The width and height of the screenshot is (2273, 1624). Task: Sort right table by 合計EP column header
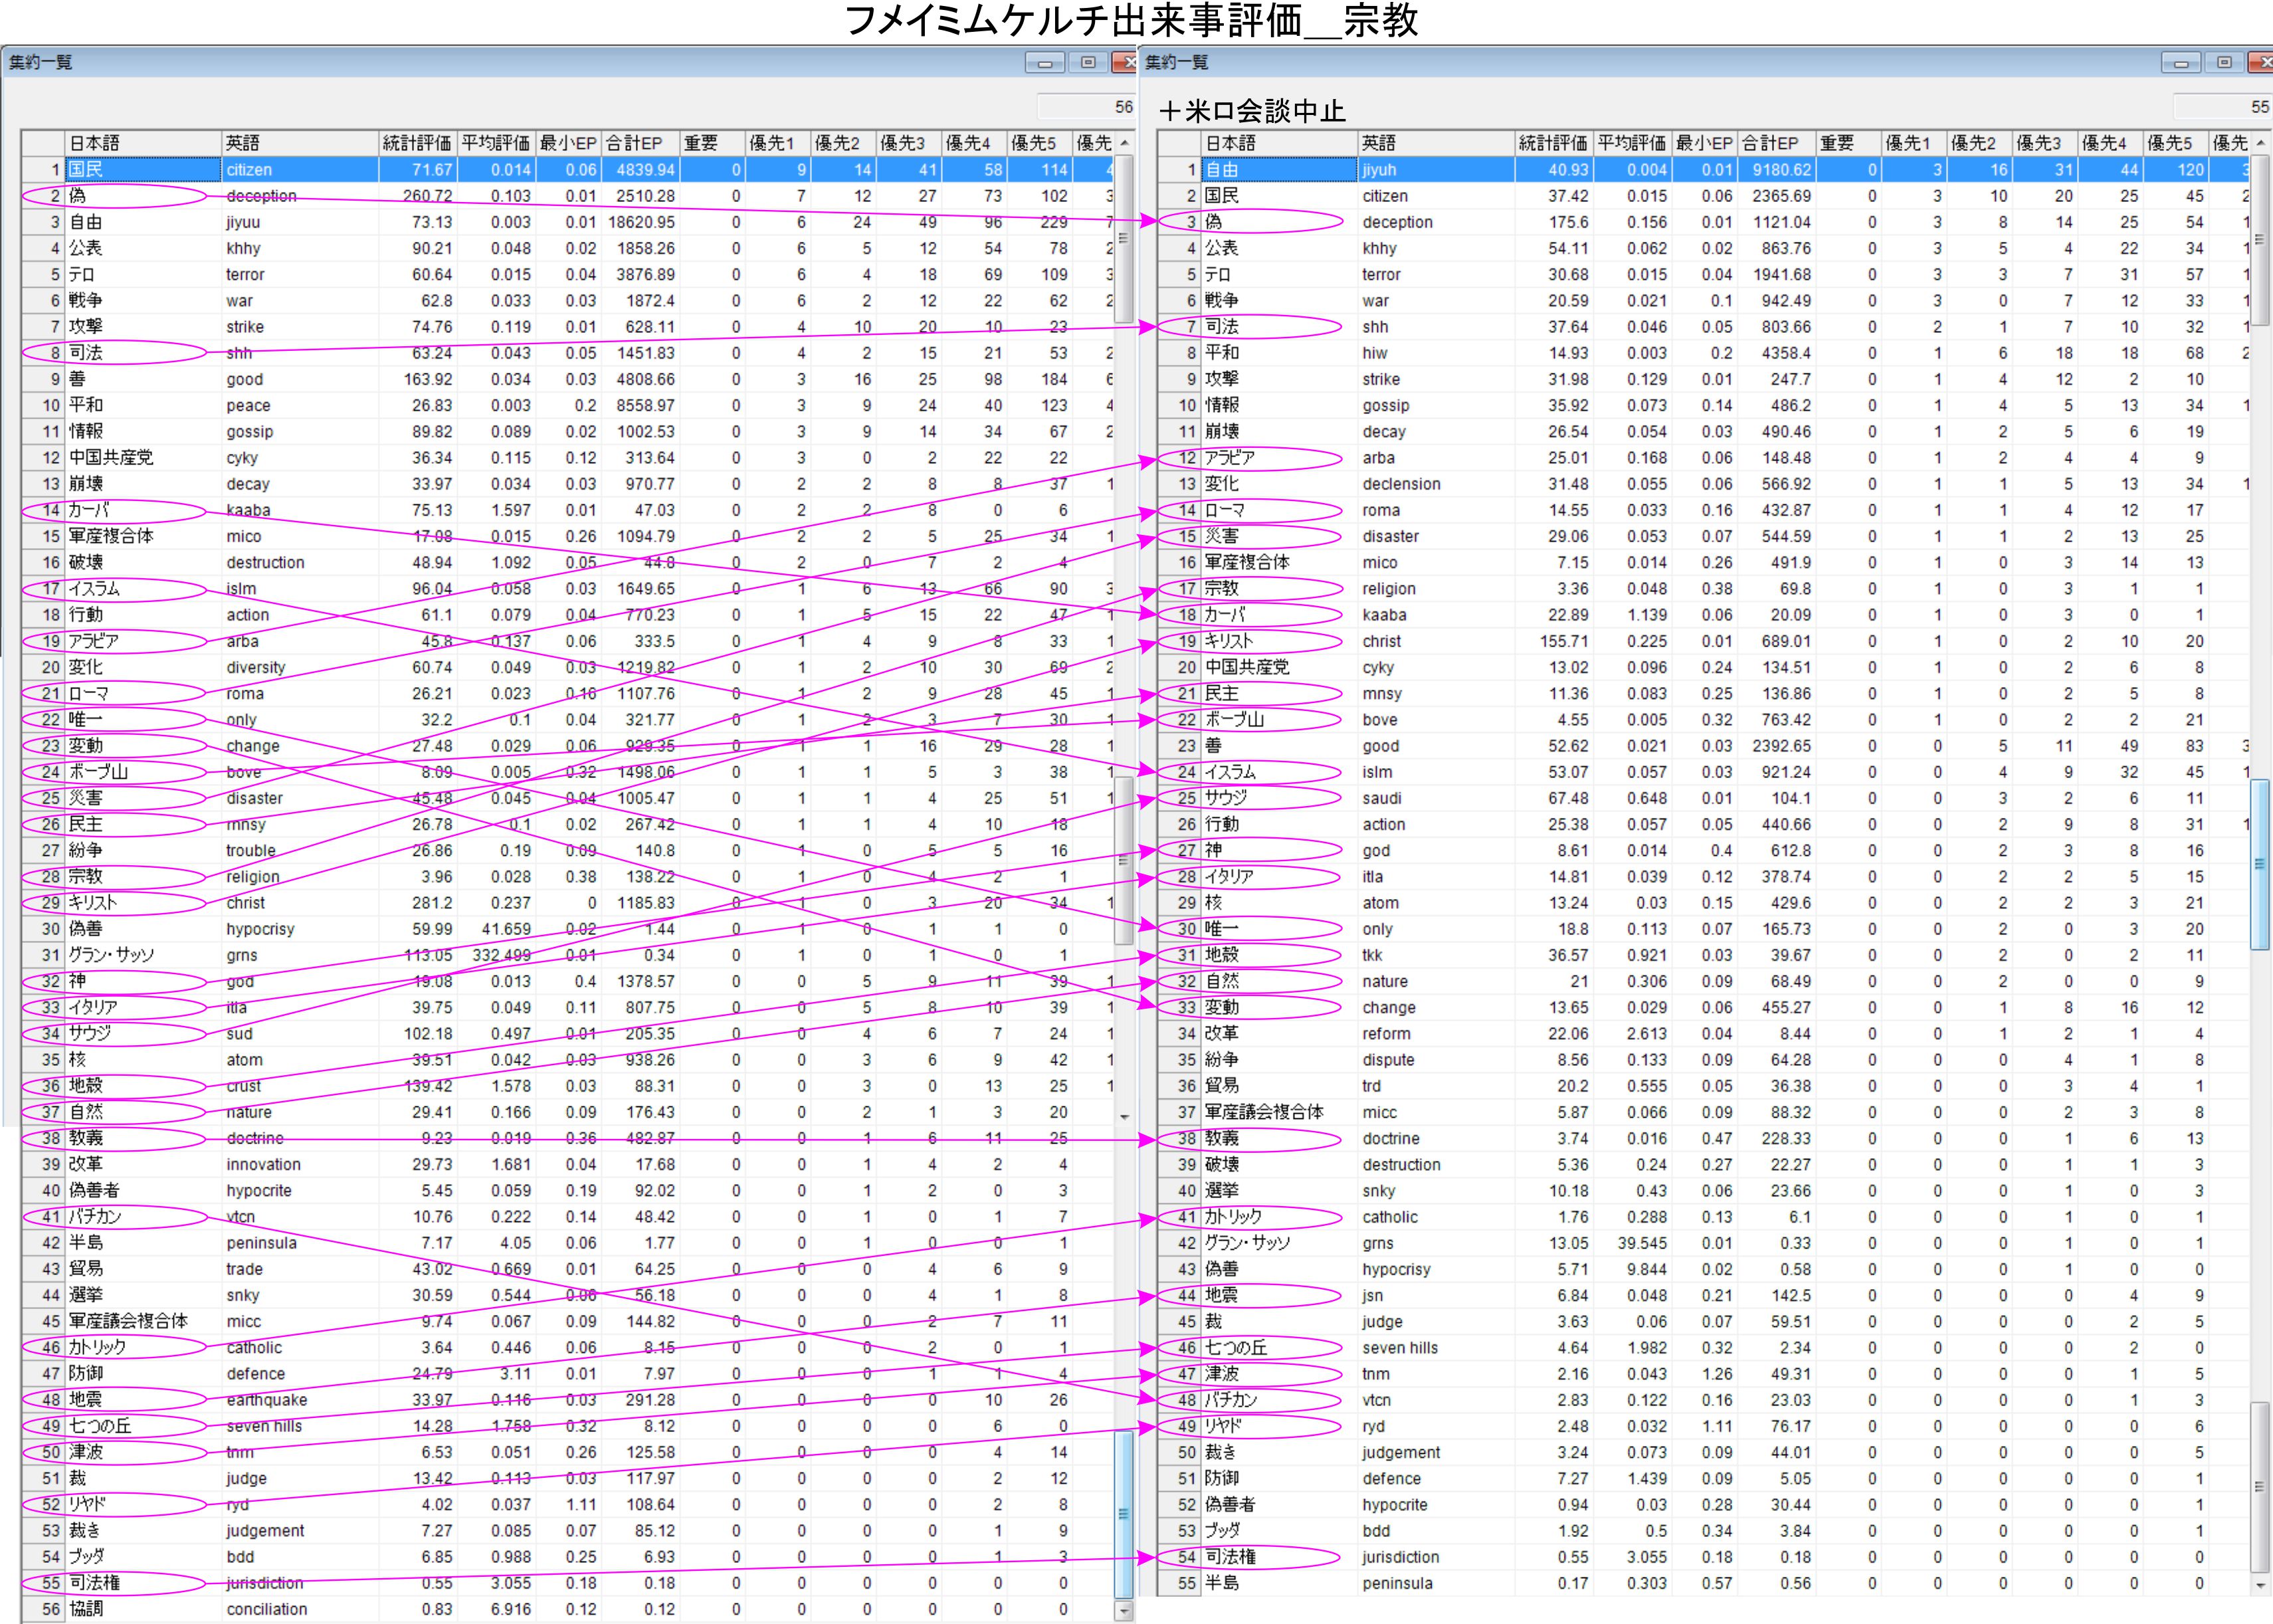tap(1776, 144)
